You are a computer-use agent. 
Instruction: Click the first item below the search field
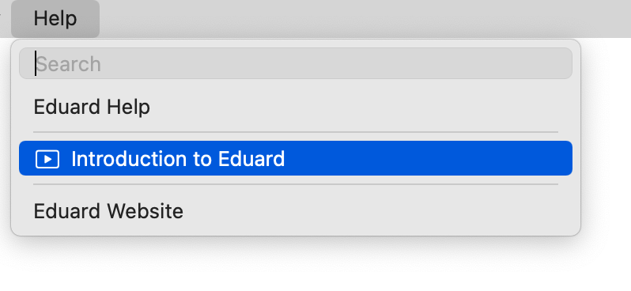pyautogui.click(x=296, y=107)
